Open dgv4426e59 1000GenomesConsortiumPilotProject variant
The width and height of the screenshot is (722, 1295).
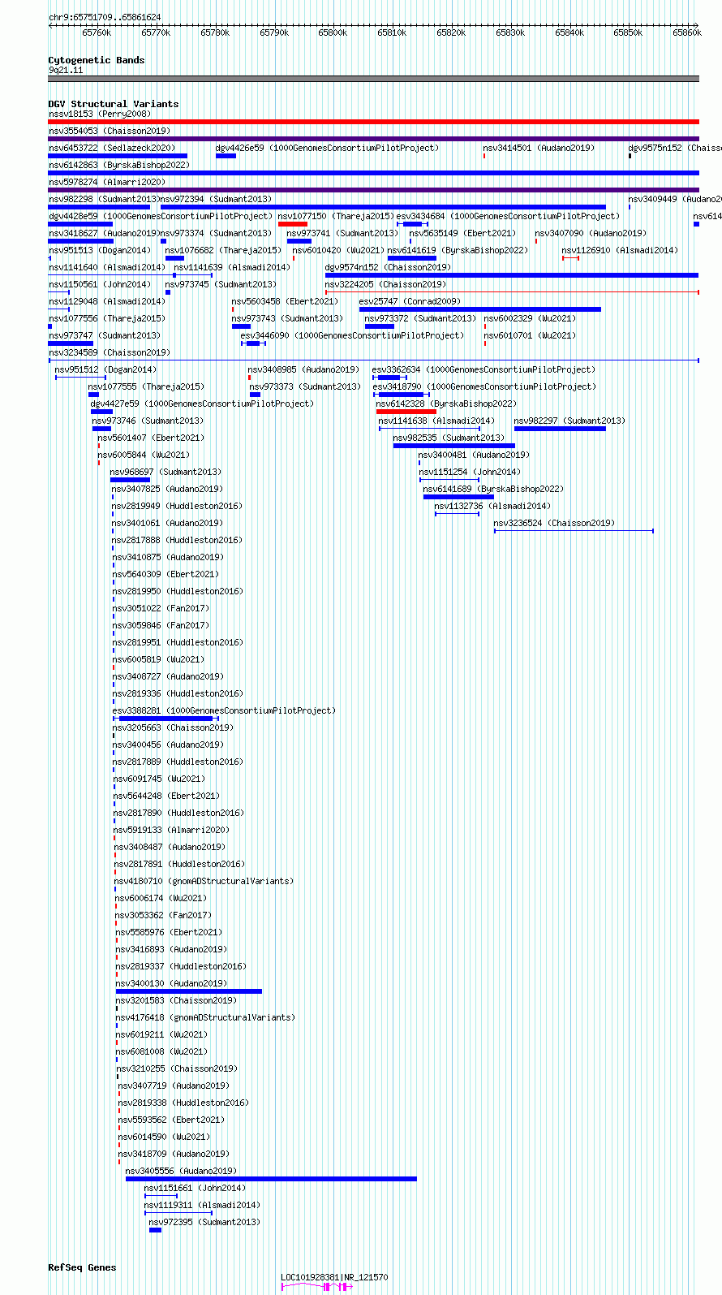327,148
